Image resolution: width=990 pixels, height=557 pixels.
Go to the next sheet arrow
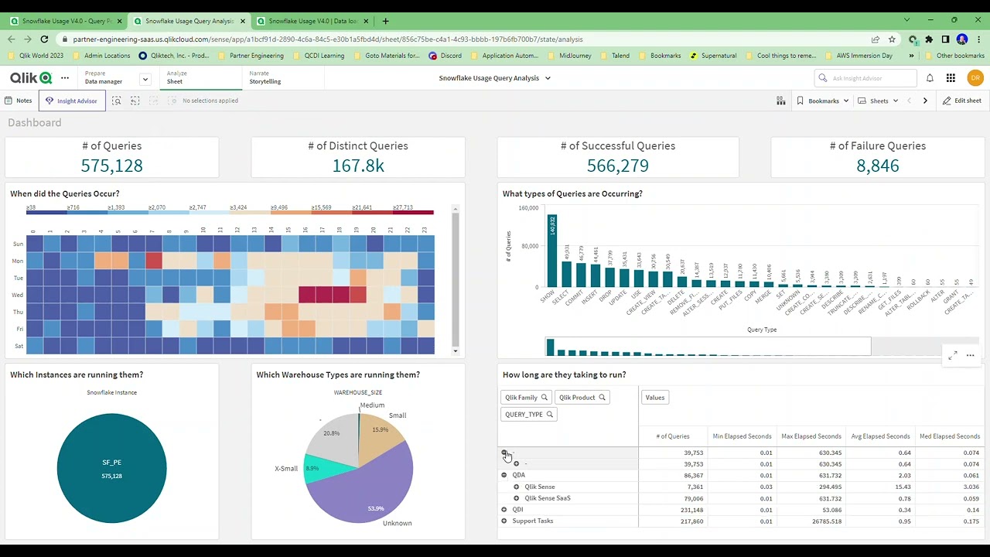(x=925, y=101)
